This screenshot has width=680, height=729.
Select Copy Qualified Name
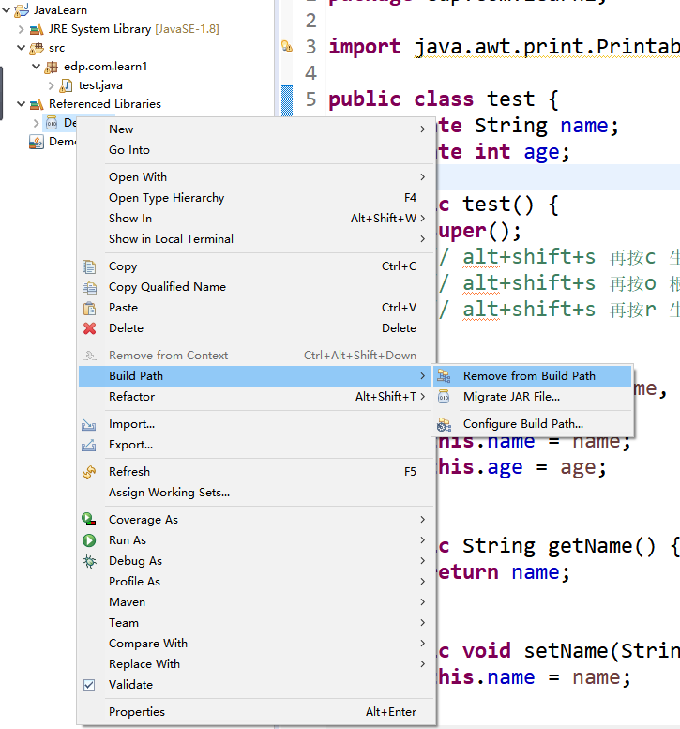256,287
